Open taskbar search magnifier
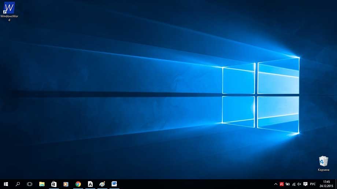337x189 pixels. click(x=18, y=184)
